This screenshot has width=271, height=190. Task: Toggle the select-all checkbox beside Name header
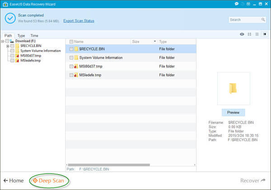pyautogui.click(x=71, y=41)
